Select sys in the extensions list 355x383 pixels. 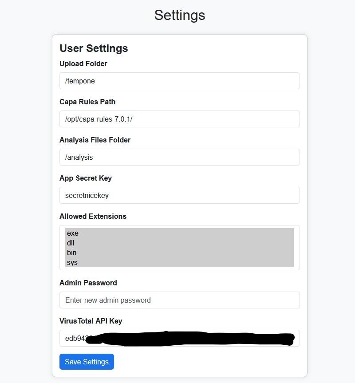click(x=179, y=262)
